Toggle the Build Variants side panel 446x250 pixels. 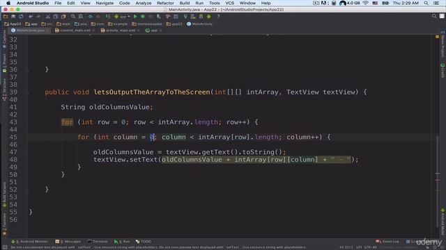4,194
